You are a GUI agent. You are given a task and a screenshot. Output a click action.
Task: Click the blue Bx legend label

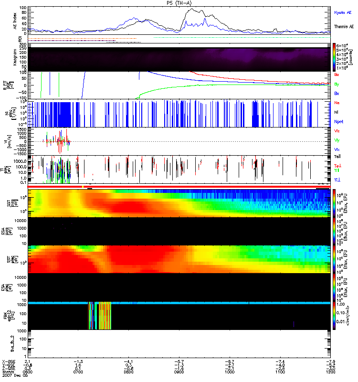tap(337, 94)
